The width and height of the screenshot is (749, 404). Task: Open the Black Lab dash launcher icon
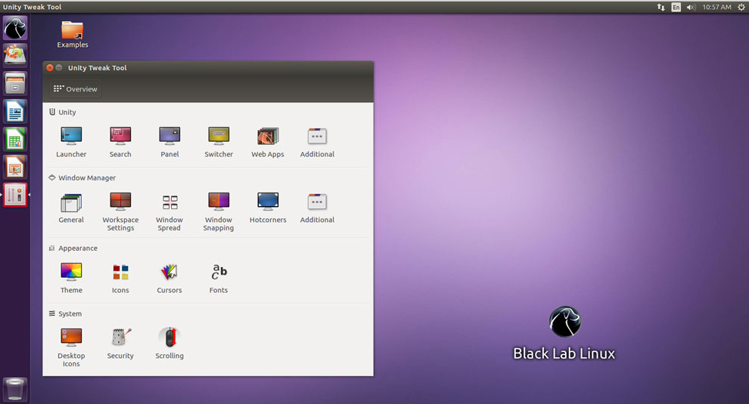pyautogui.click(x=15, y=28)
